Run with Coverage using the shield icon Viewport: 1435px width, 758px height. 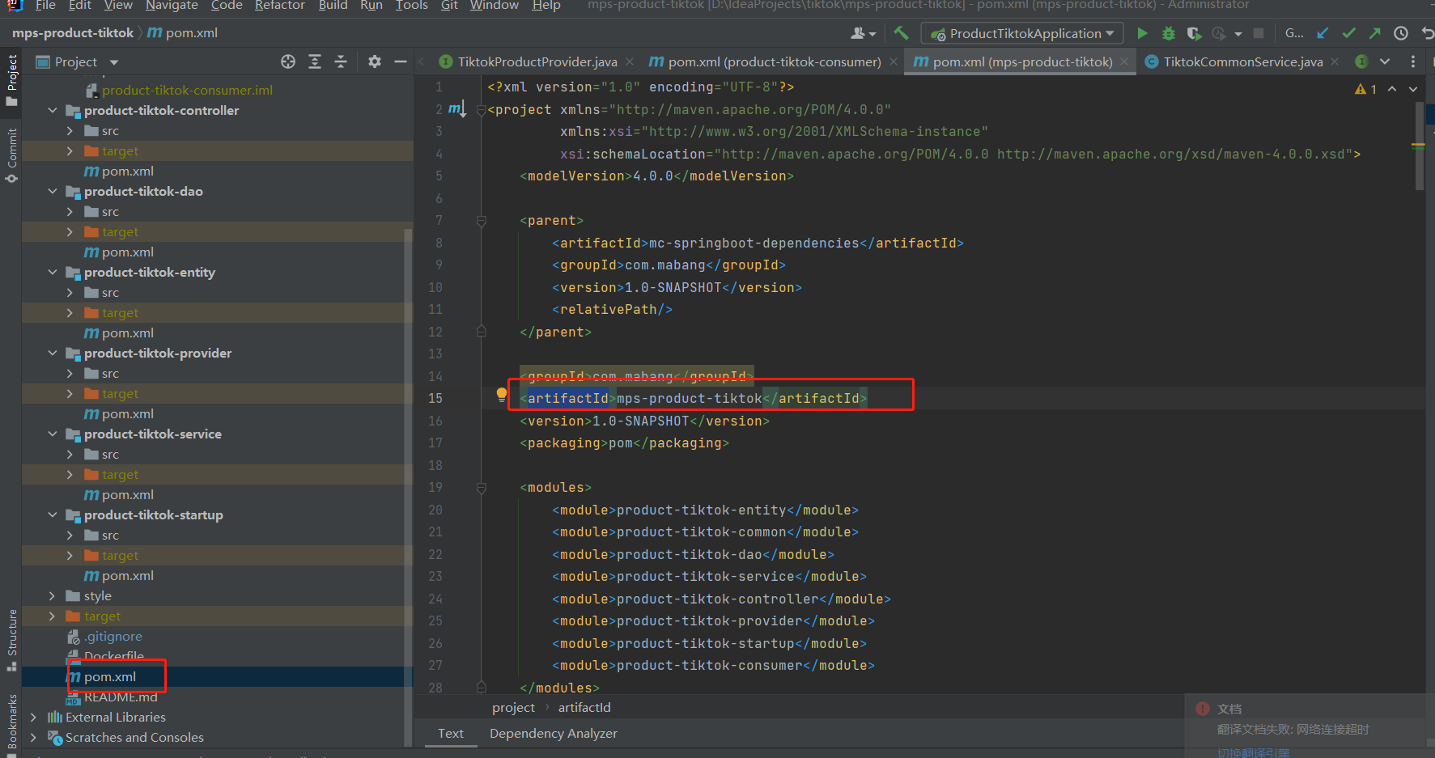(1194, 33)
